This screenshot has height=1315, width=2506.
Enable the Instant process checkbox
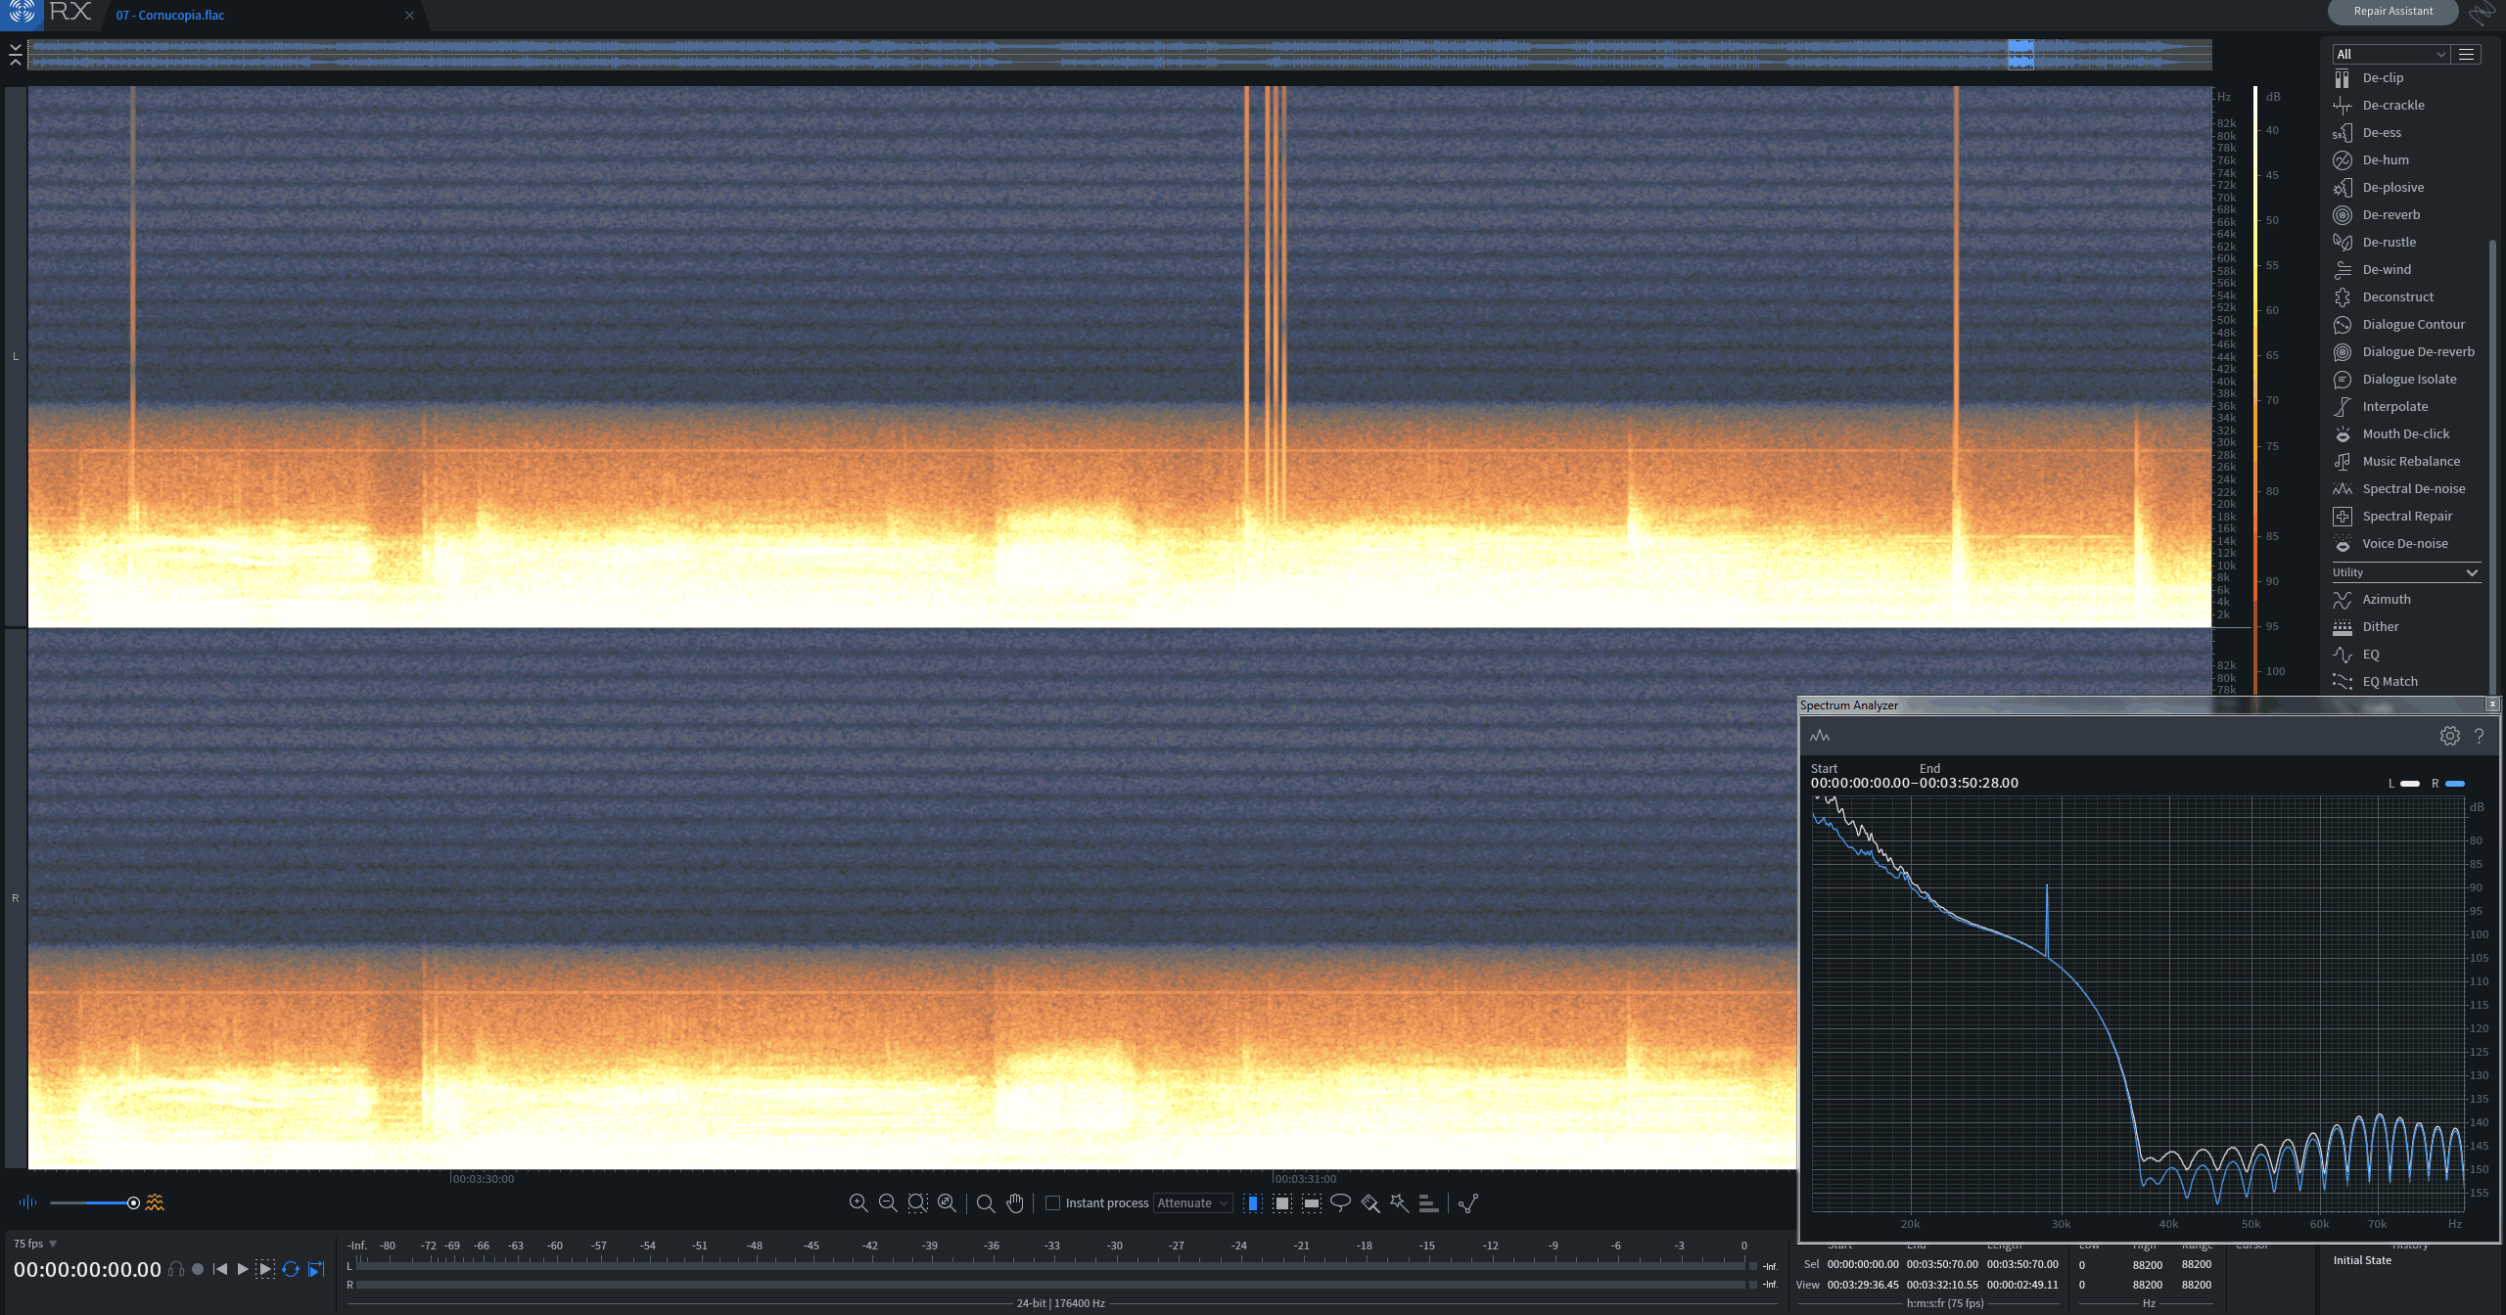1053,1202
